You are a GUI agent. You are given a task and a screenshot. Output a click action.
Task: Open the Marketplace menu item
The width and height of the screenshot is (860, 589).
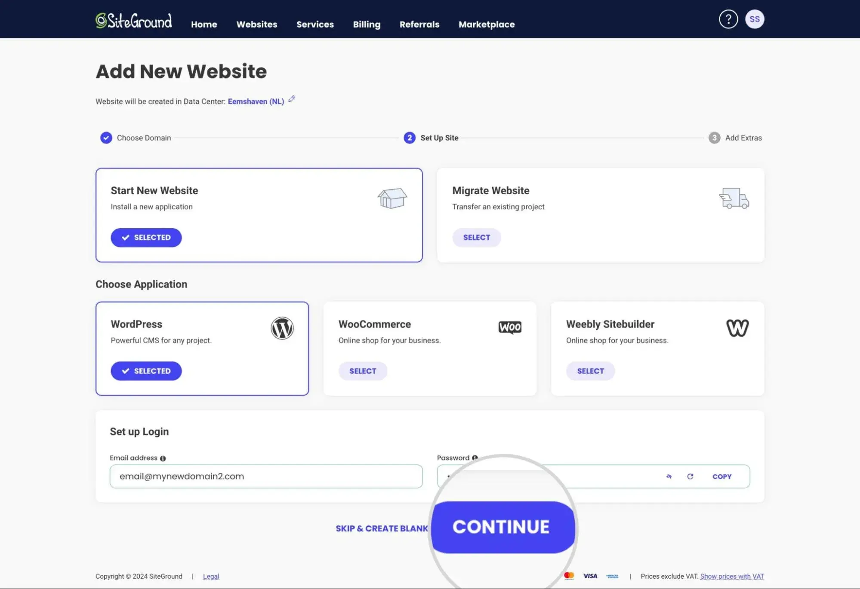(x=486, y=24)
